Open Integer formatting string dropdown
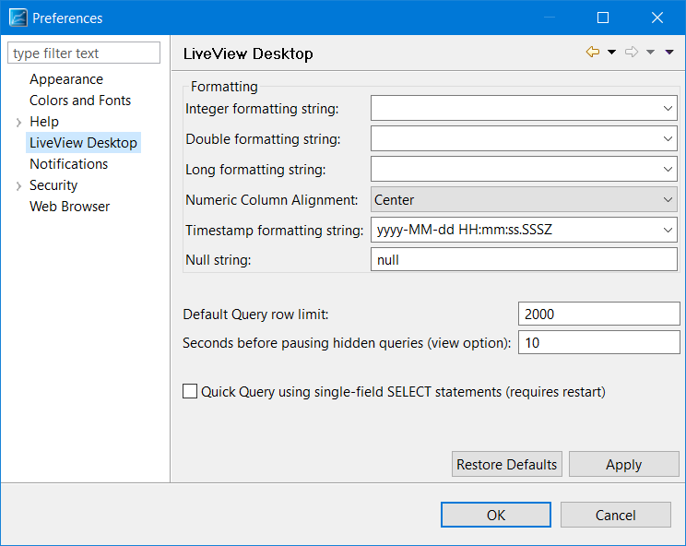 coord(668,109)
